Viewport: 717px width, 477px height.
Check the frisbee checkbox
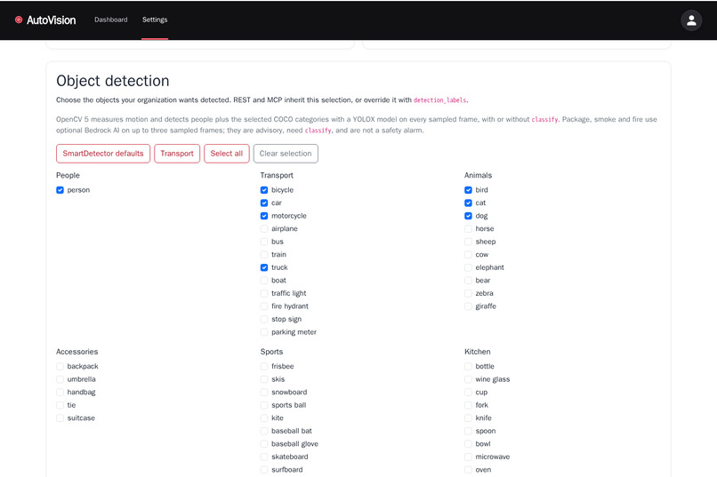click(264, 366)
